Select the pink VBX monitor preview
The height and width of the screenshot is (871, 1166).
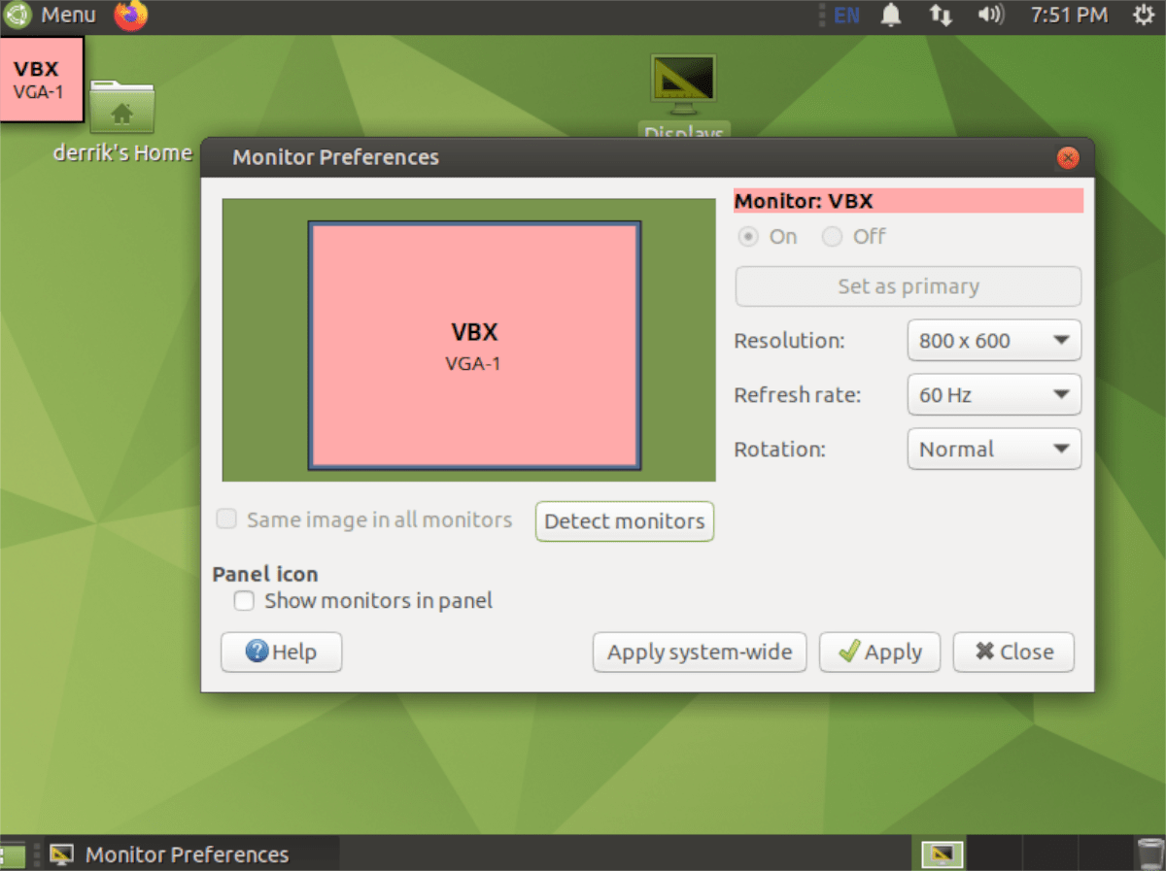pos(473,344)
